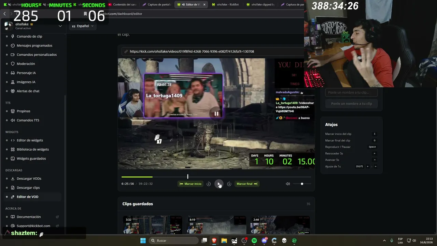
Task: Toggle play/pause on the VOD player
Action: click(x=219, y=184)
